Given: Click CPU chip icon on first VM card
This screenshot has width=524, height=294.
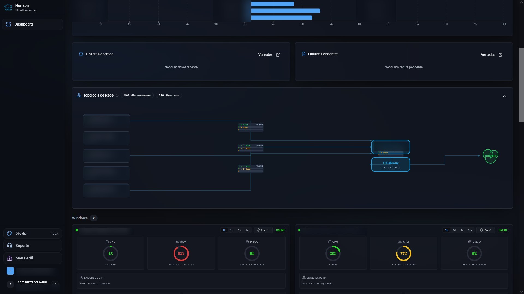Looking at the screenshot, I should [x=107, y=242].
